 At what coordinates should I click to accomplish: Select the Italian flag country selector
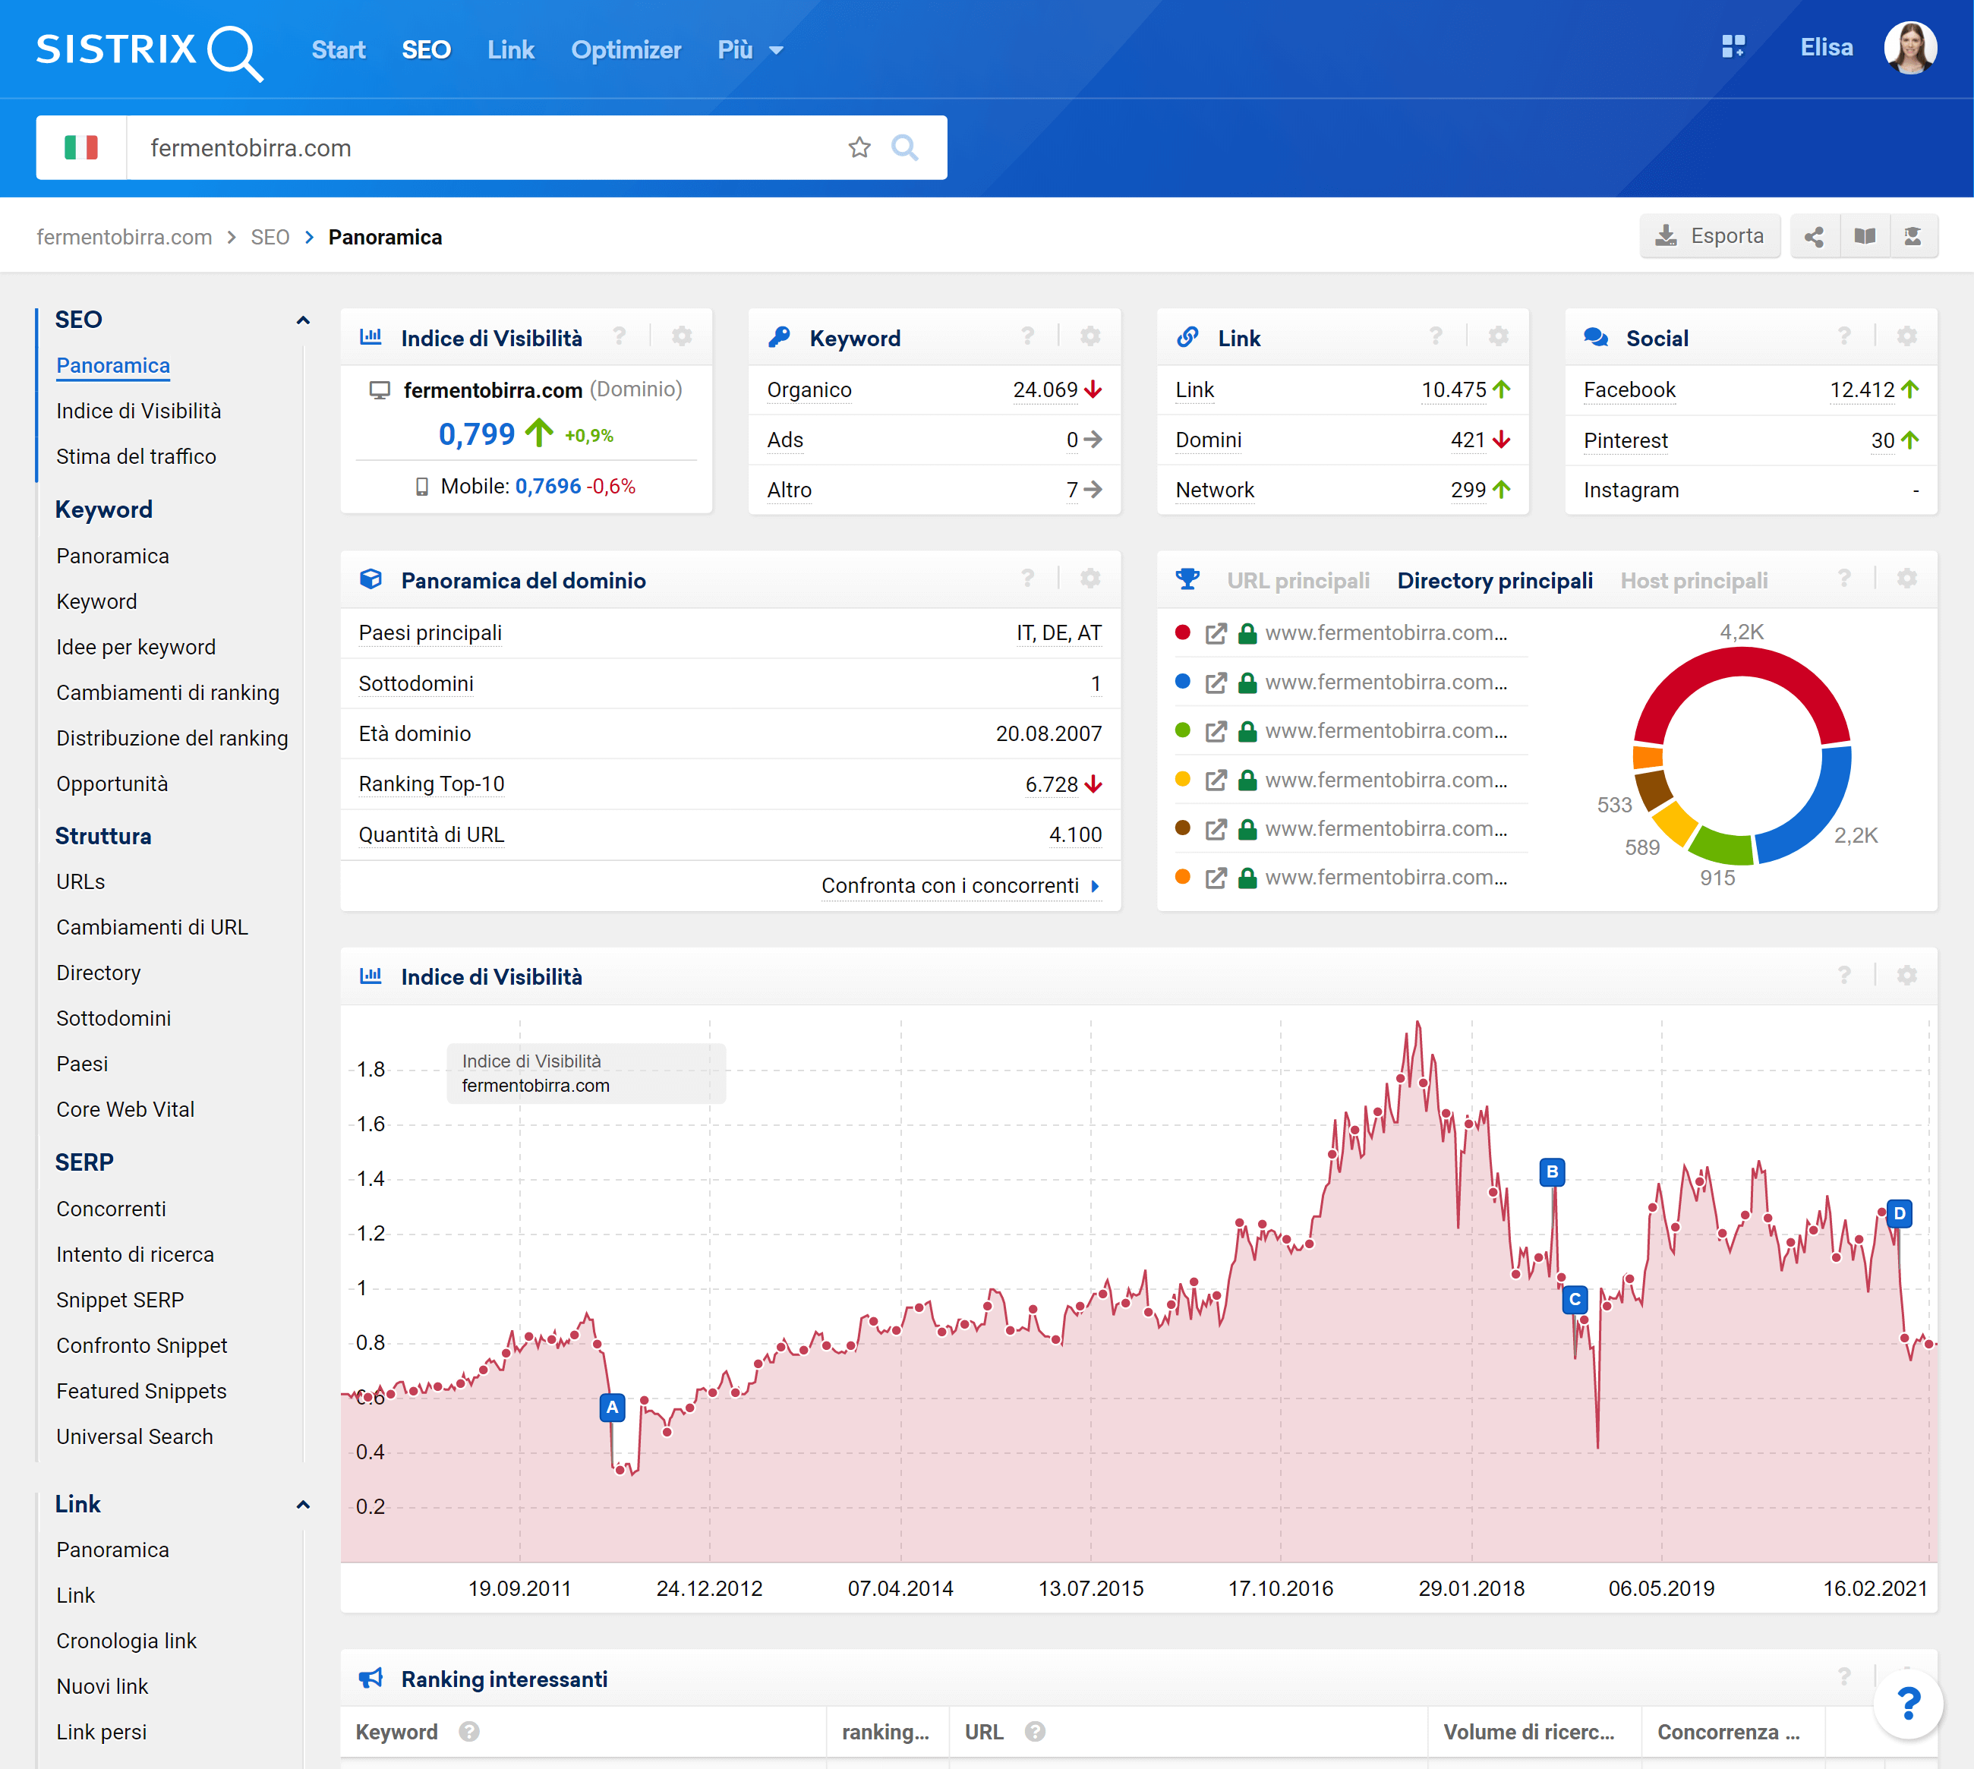[82, 148]
